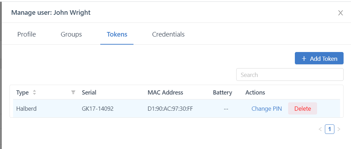Image resolution: width=351 pixels, height=149 pixels.
Task: Click serial number GK17-14092
Action: [x=98, y=109]
